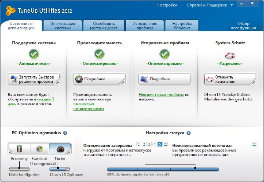The height and width of the screenshot is (182, 264).
Task: Click 12 von 15 Optionen text
Action: (x=66, y=175)
